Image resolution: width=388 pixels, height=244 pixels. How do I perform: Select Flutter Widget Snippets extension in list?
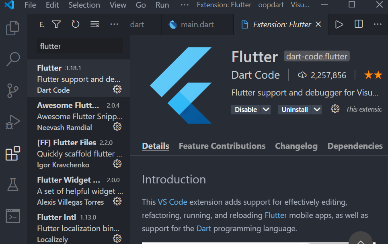(x=79, y=190)
